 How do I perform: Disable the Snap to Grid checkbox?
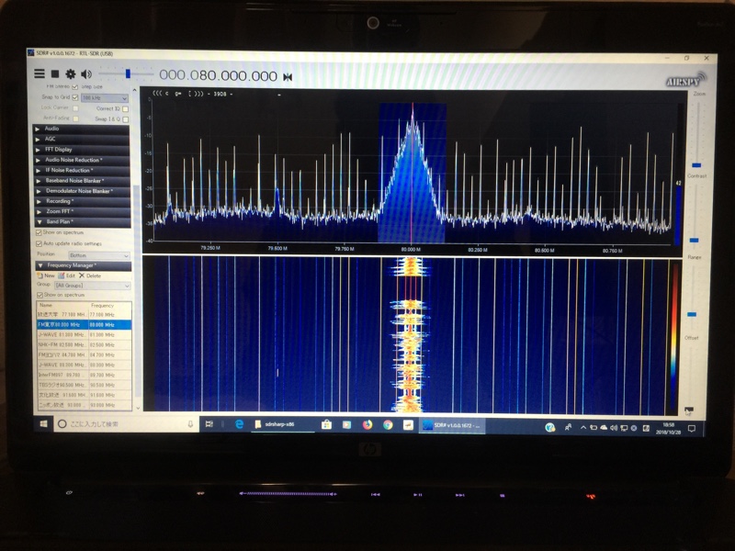[75, 97]
